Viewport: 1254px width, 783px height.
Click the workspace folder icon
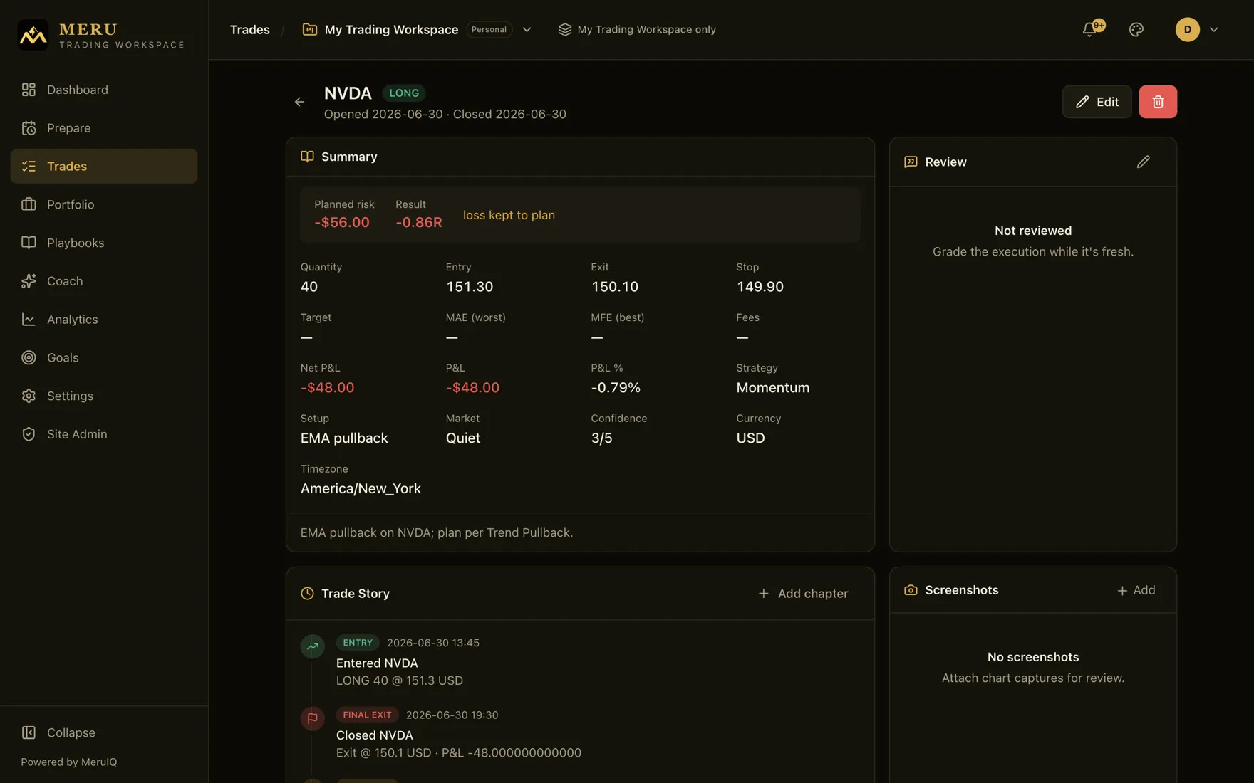pos(309,29)
